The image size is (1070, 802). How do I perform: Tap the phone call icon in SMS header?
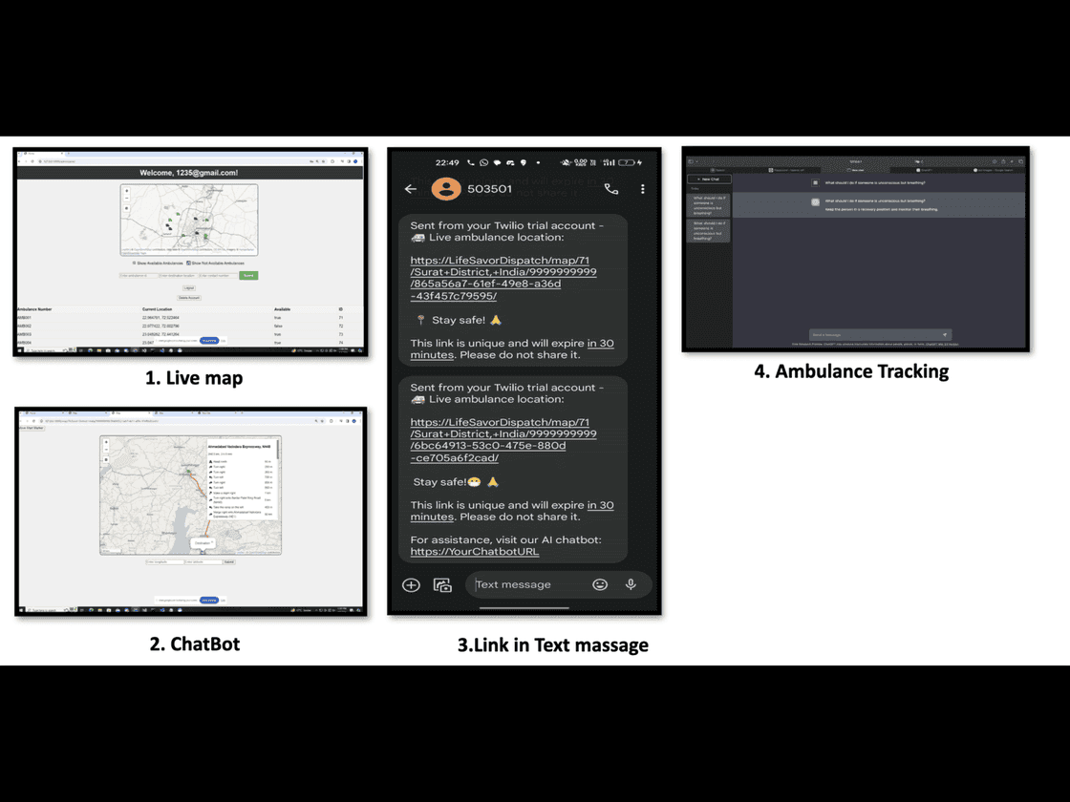tap(611, 189)
